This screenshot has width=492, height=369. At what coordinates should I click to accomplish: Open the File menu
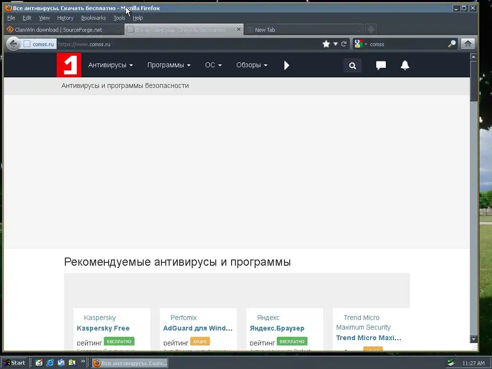(x=11, y=18)
